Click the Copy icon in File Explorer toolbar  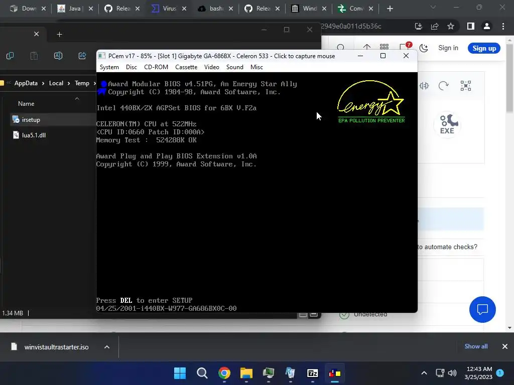coord(10,56)
